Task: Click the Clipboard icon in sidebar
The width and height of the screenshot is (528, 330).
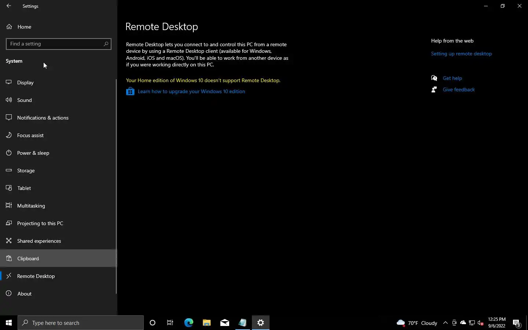Action: 9,258
